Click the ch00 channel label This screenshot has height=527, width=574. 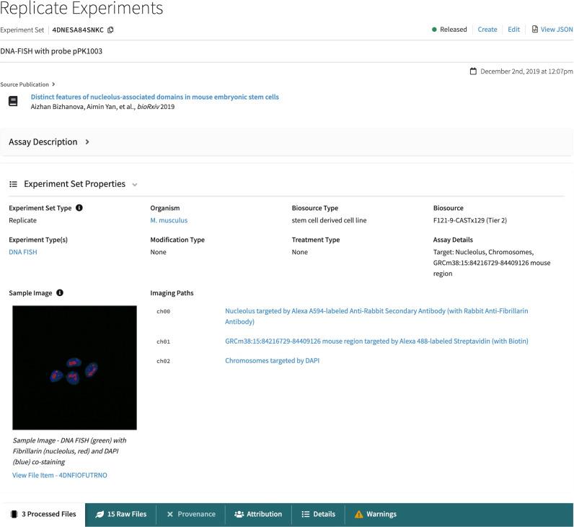[163, 312]
